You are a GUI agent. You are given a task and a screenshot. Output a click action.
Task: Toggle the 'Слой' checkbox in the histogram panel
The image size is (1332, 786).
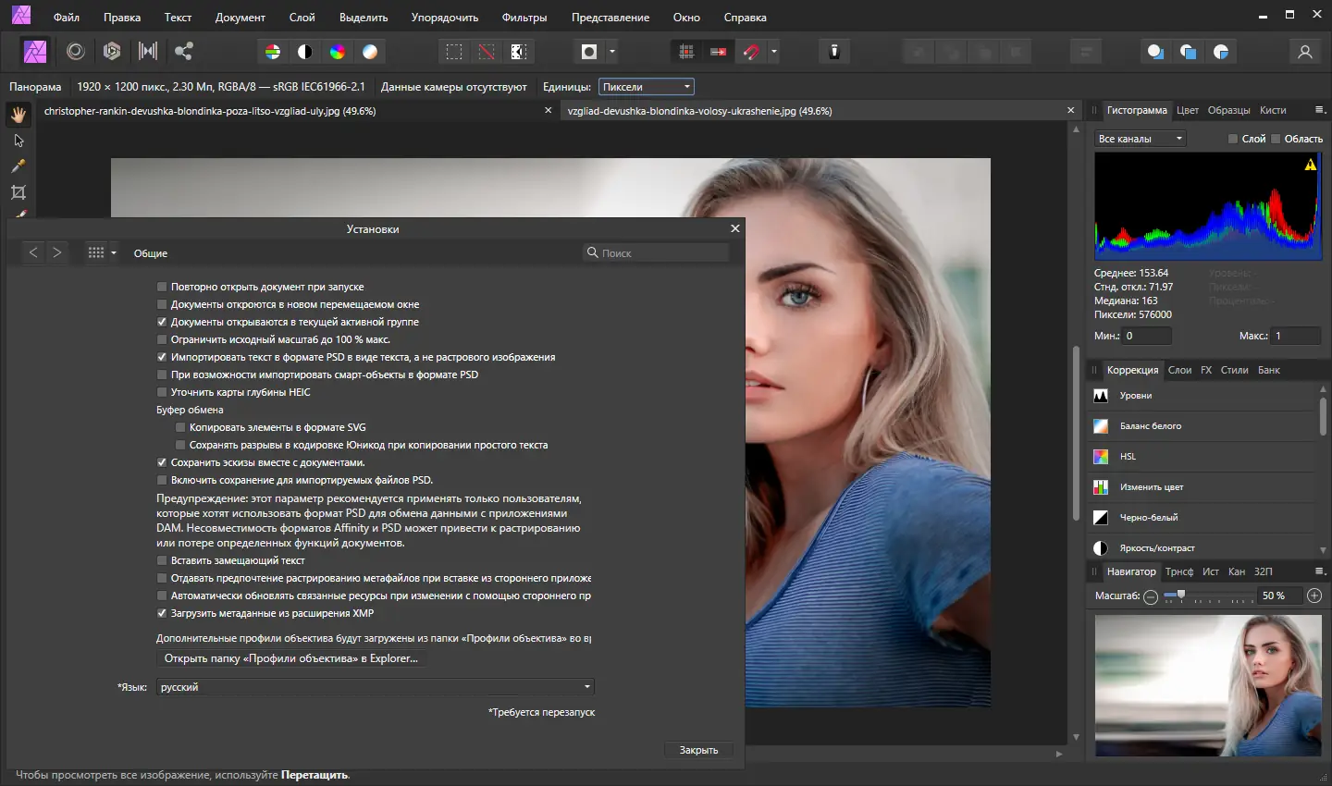tap(1233, 139)
